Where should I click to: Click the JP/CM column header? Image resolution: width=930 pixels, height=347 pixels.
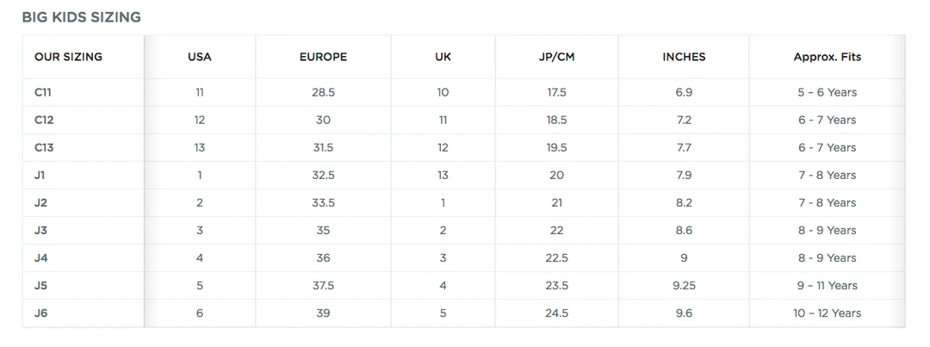click(556, 57)
